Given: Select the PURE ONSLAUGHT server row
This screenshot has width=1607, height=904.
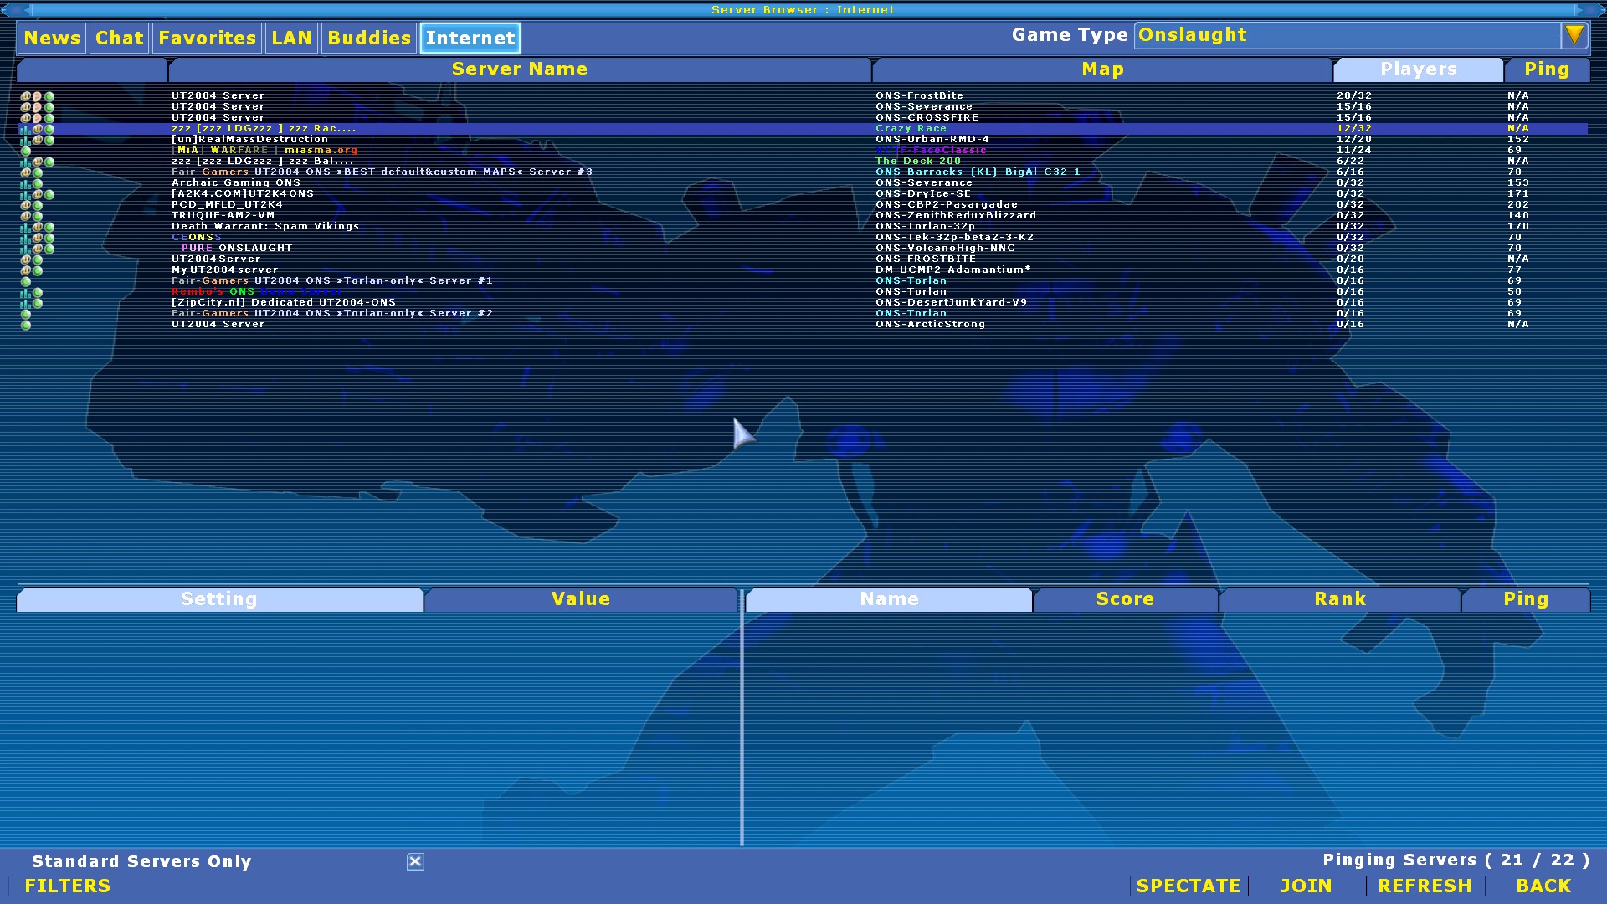Looking at the screenshot, I should 803,249.
